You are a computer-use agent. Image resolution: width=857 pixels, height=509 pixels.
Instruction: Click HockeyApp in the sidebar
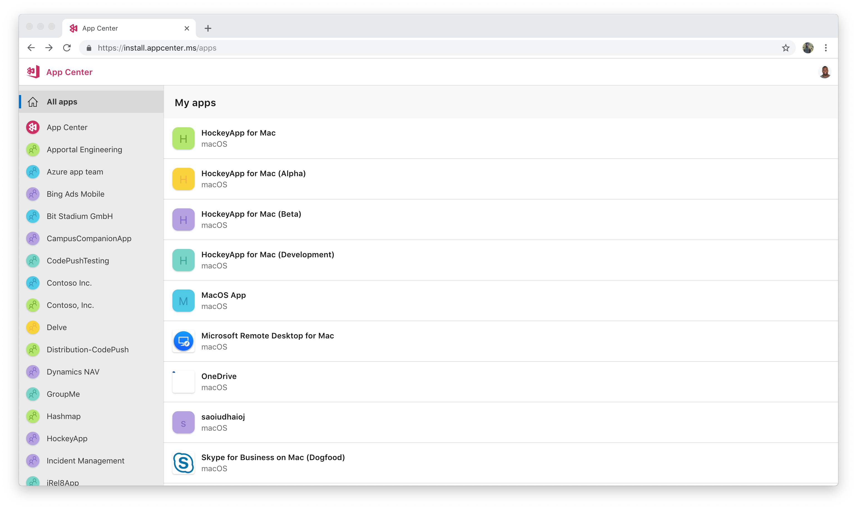[67, 438]
